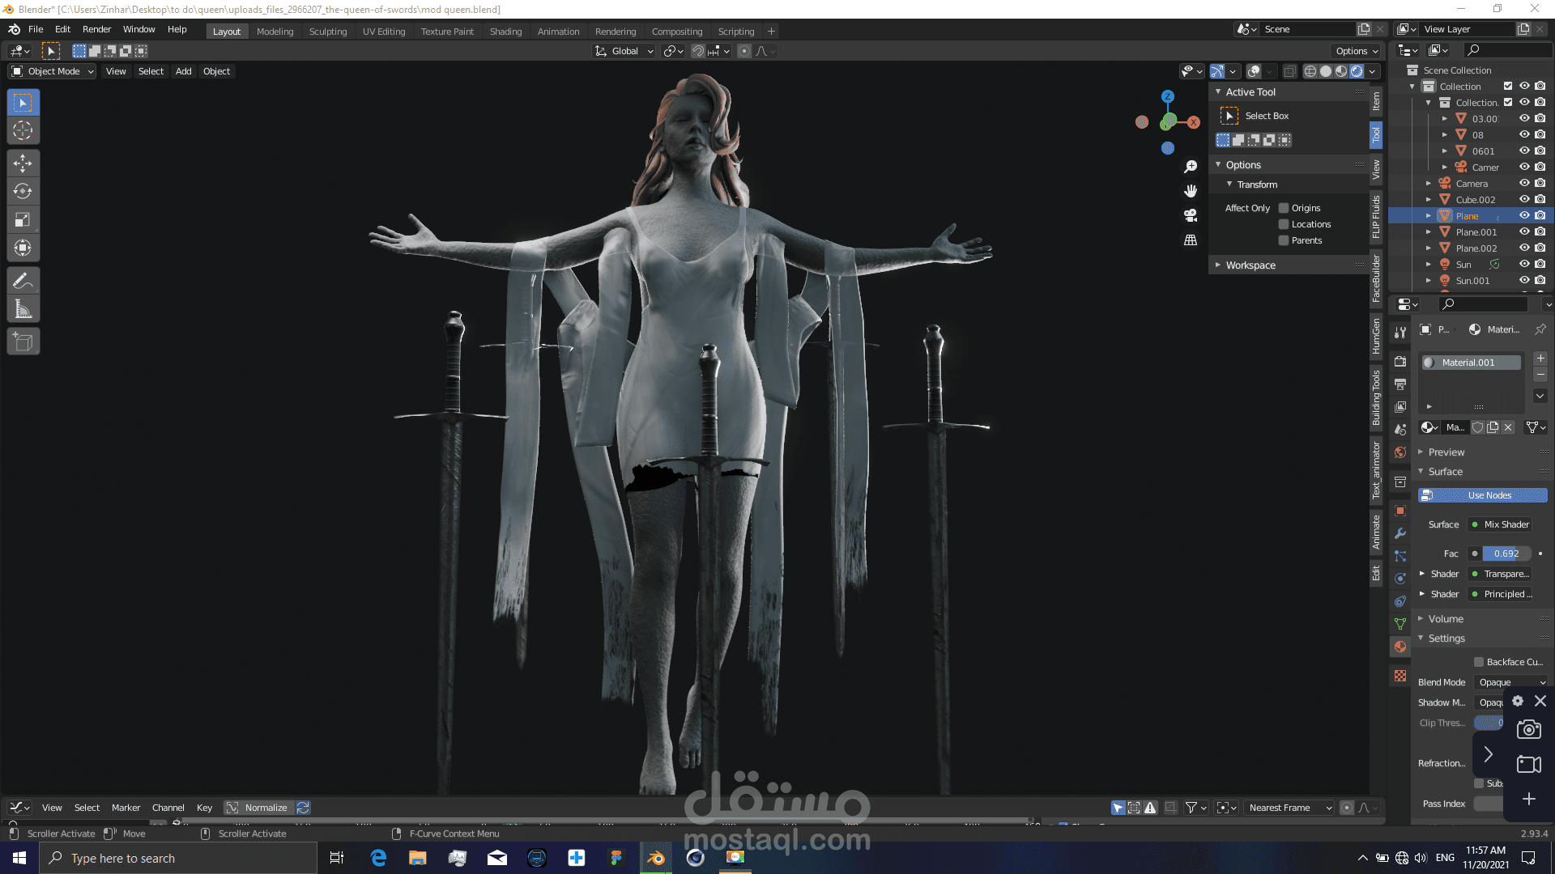Image resolution: width=1555 pixels, height=874 pixels.
Task: Add a new workspace with plus button
Action: [771, 32]
